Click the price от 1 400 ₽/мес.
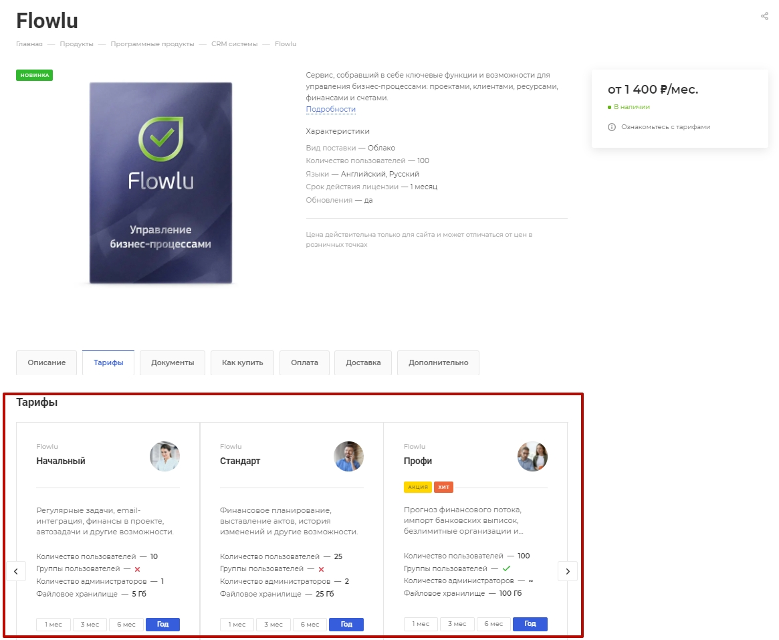 pos(653,90)
